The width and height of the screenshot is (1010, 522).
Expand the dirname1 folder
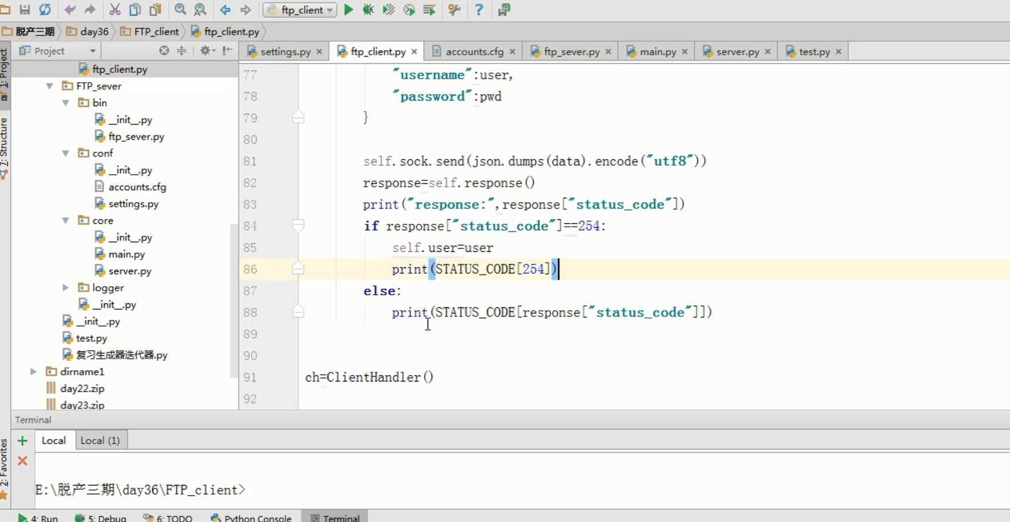click(x=34, y=372)
